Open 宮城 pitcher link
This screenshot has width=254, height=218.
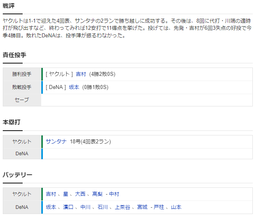(142, 207)
